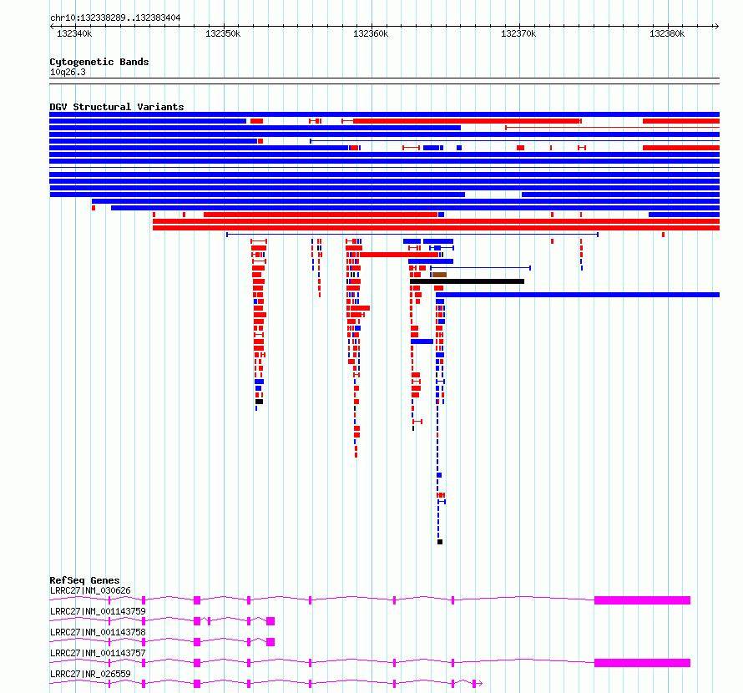Open the LRRC27|NR_026559 transcript label
Viewport: 743px width, 693px height.
click(x=90, y=674)
